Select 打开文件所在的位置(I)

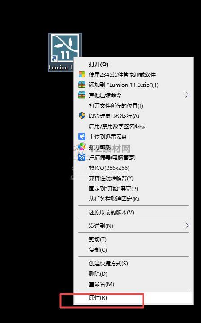click(x=134, y=106)
